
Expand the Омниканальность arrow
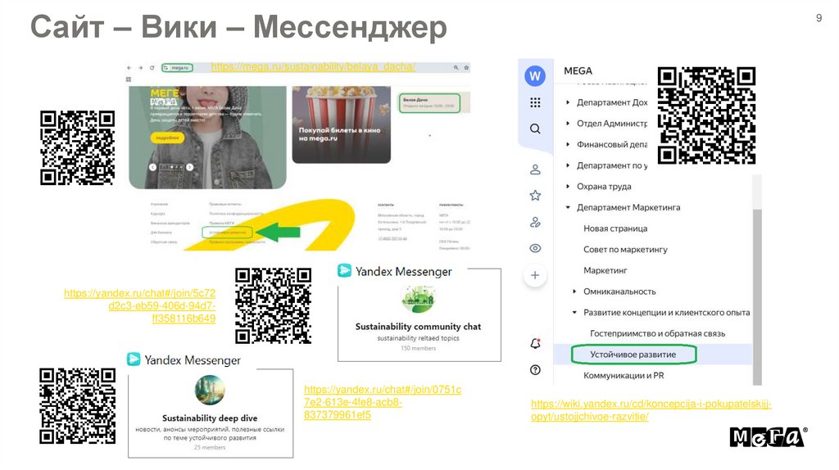[x=574, y=291]
